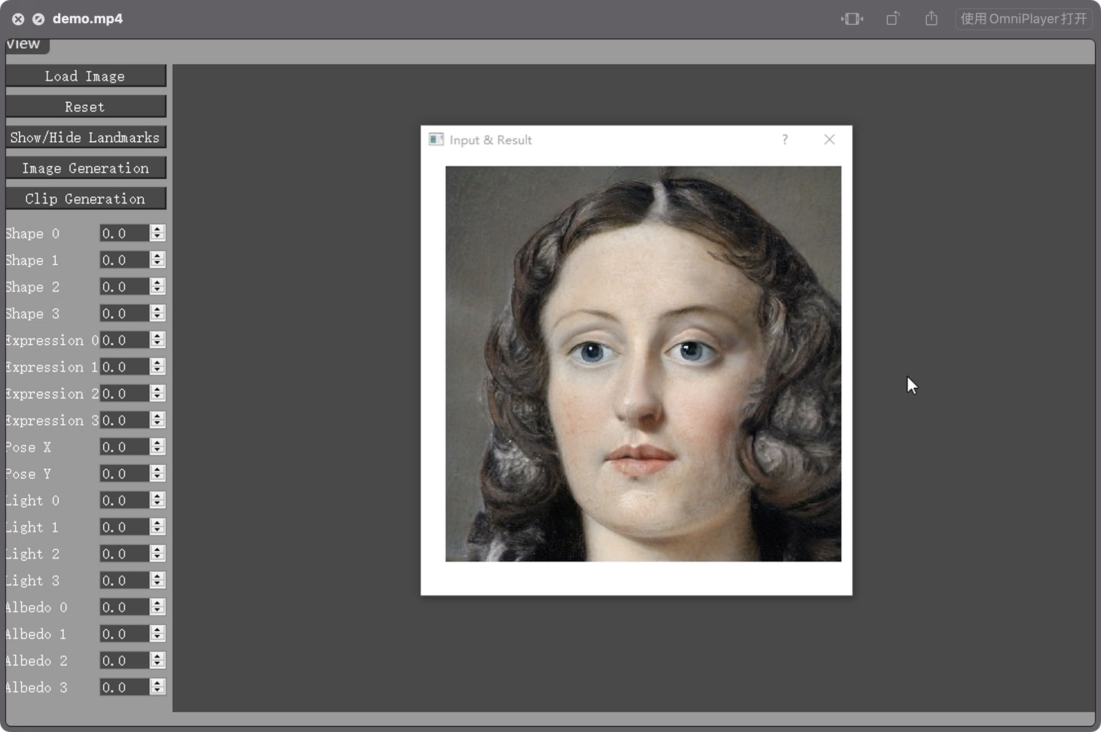
Task: Decrement the Pose X value stepper
Action: click(x=158, y=451)
